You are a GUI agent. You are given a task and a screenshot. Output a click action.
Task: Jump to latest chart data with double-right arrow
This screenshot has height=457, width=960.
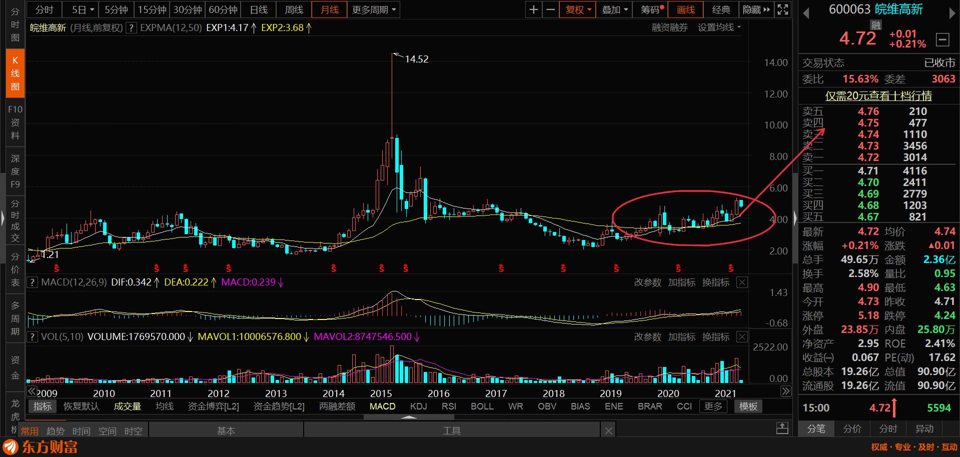[786, 391]
